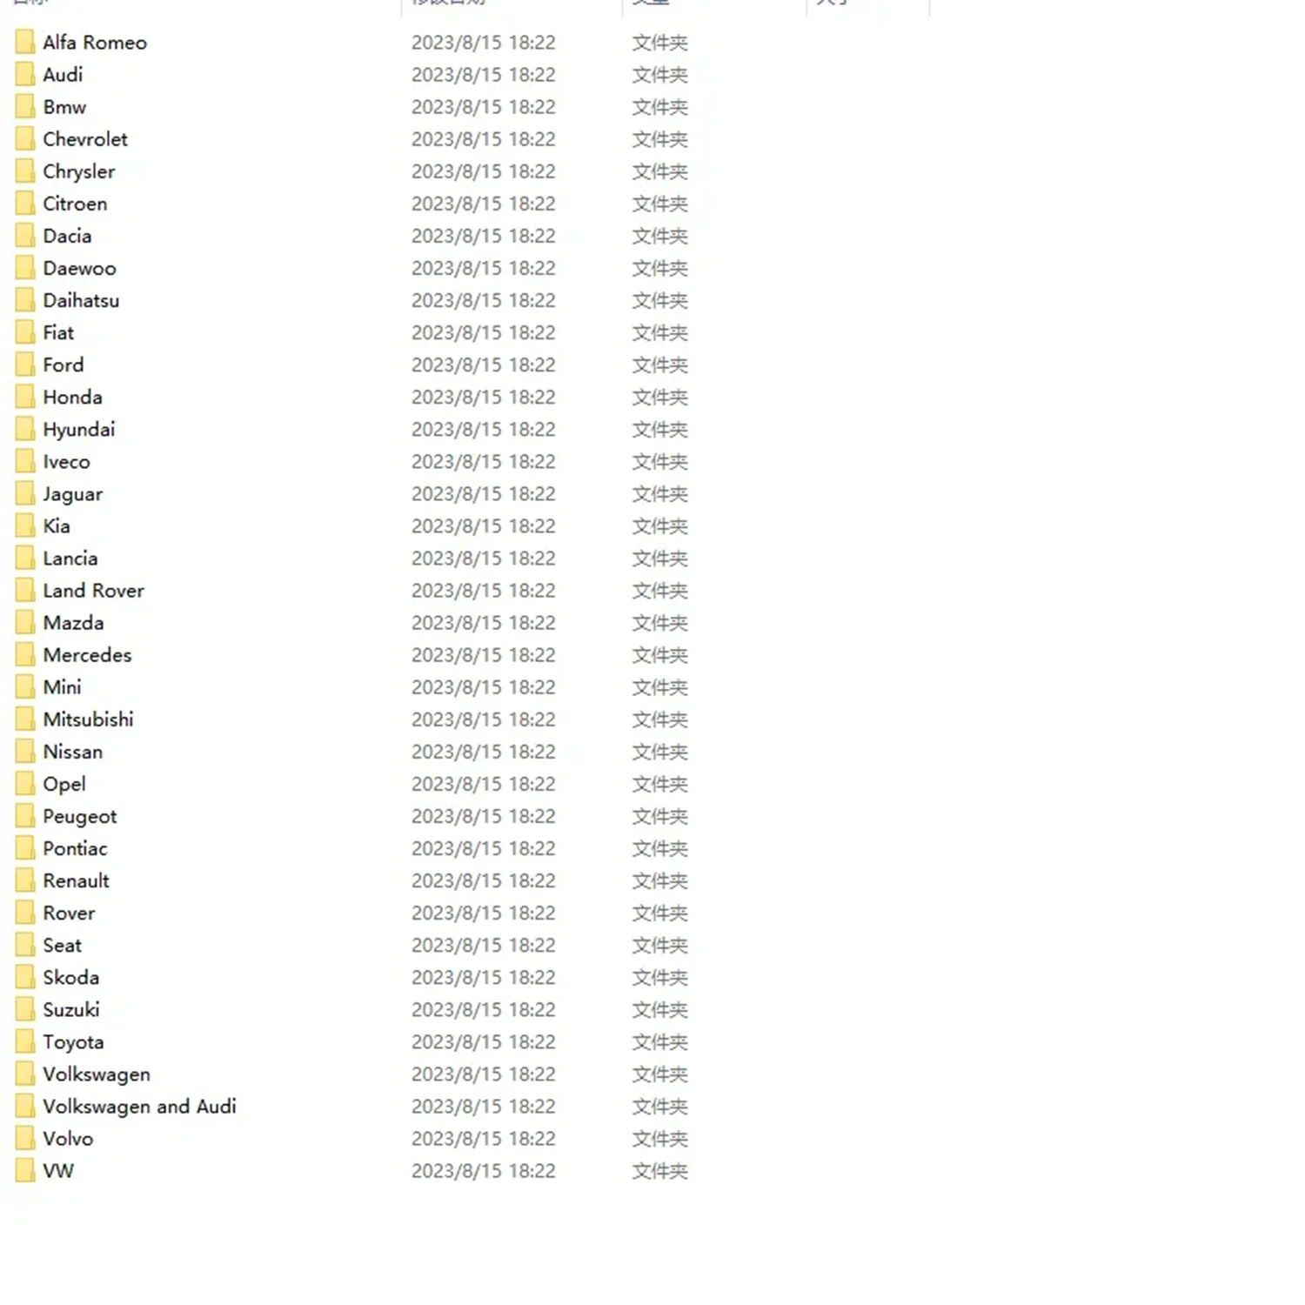This screenshot has height=1305, width=1305.
Task: Select the modified date in the Ford row
Action: tap(484, 365)
